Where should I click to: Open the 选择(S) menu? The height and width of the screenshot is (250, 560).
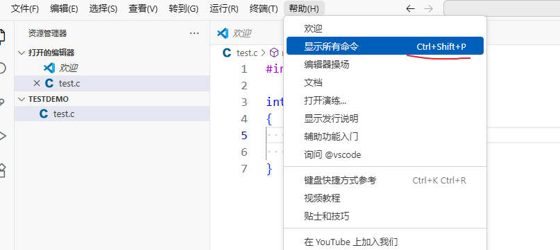click(103, 9)
